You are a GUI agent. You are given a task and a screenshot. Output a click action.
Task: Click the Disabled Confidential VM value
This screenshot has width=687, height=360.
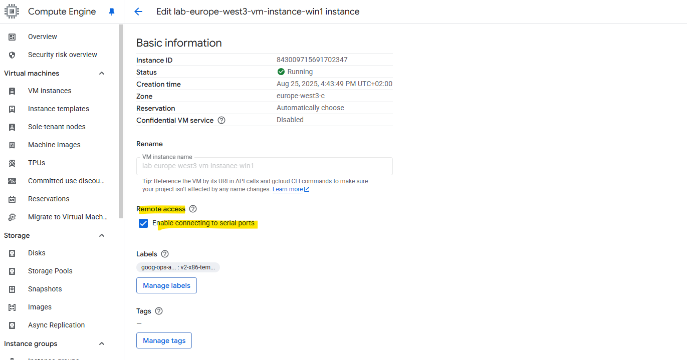point(290,120)
